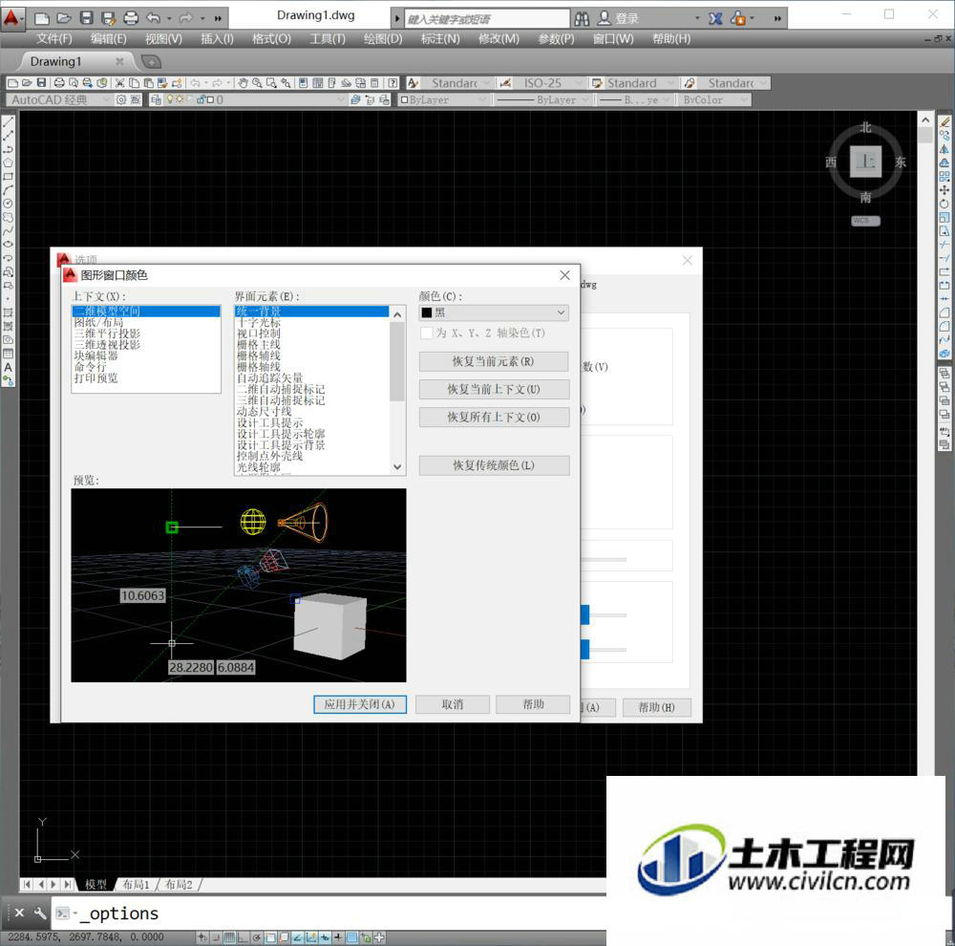Click the scroll down arrow of interface elements list
Image resolution: width=955 pixels, height=946 pixels.
tap(397, 467)
